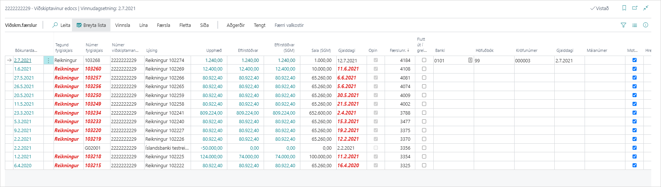Open the Færsla menu

(x=163, y=25)
